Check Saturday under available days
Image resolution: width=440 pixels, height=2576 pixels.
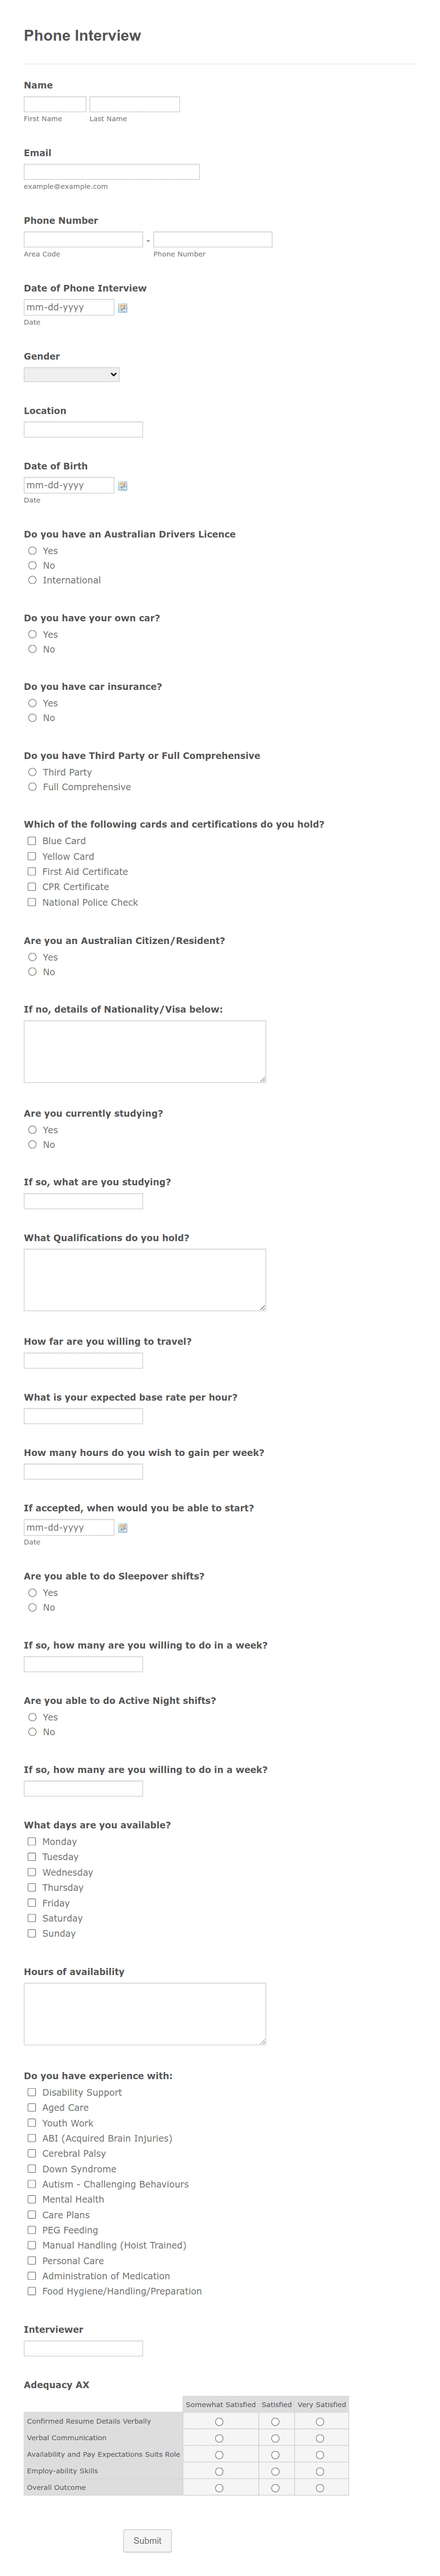click(x=32, y=1918)
